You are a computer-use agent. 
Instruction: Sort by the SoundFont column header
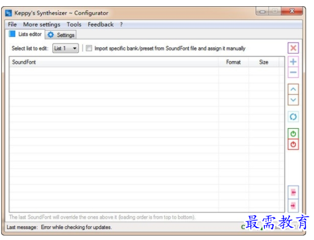pyautogui.click(x=114, y=62)
